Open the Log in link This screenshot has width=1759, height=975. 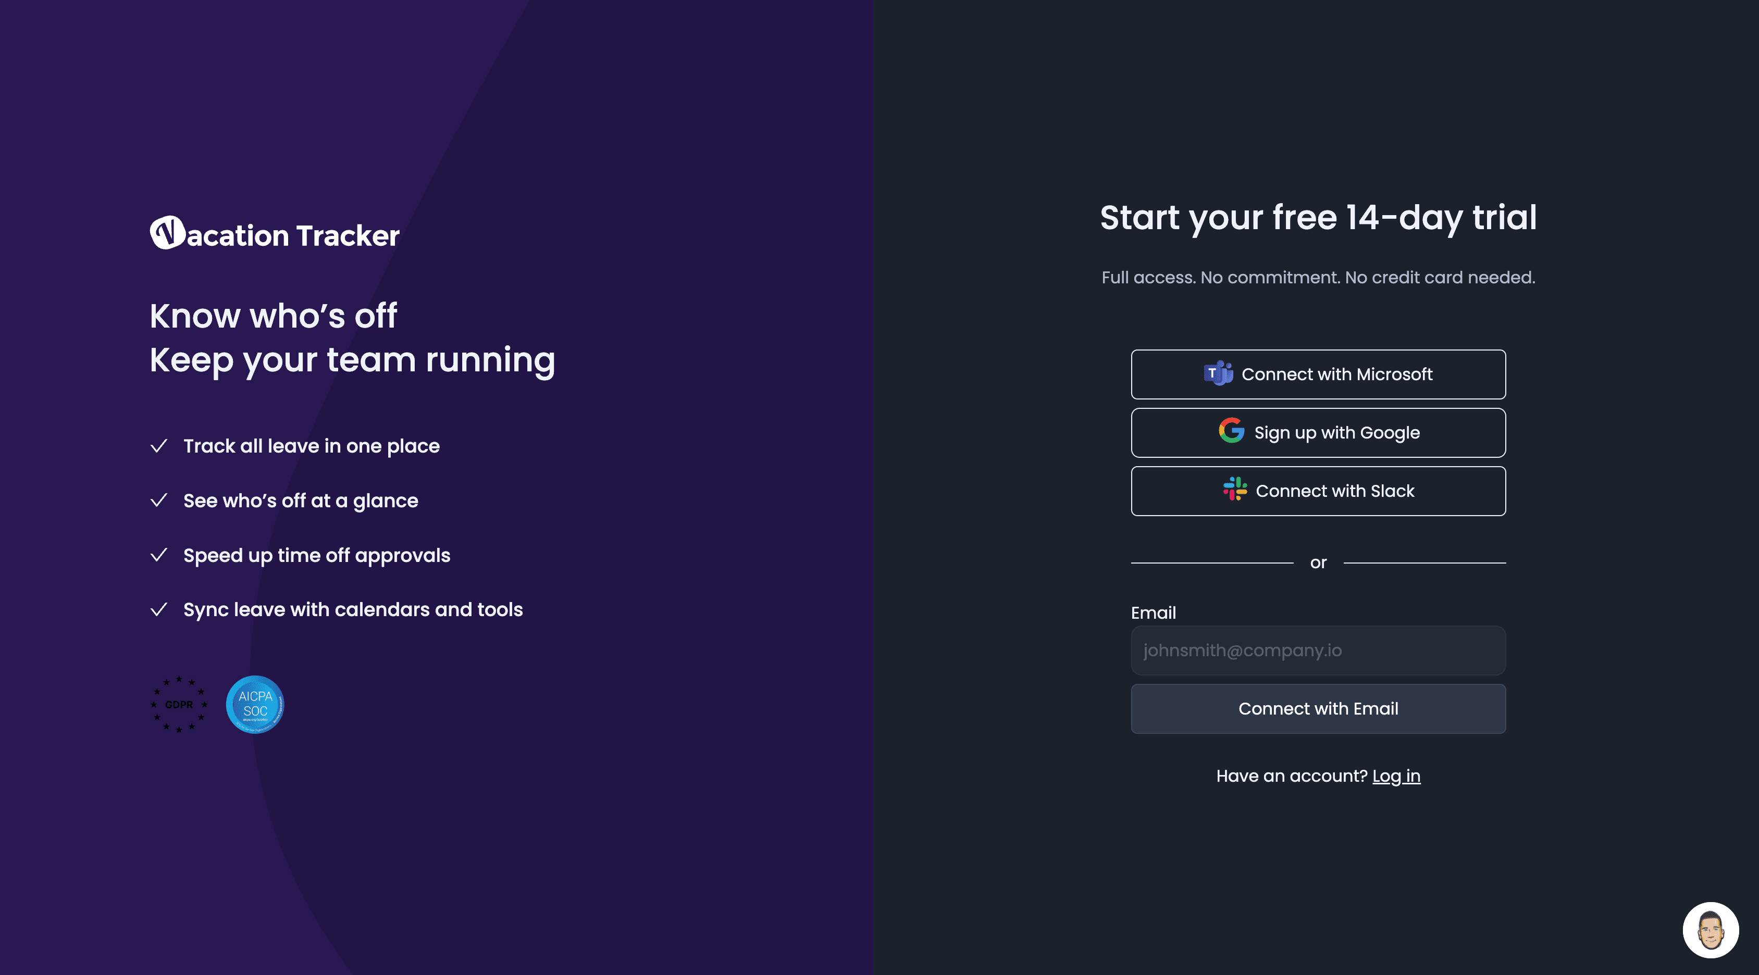[1396, 777]
